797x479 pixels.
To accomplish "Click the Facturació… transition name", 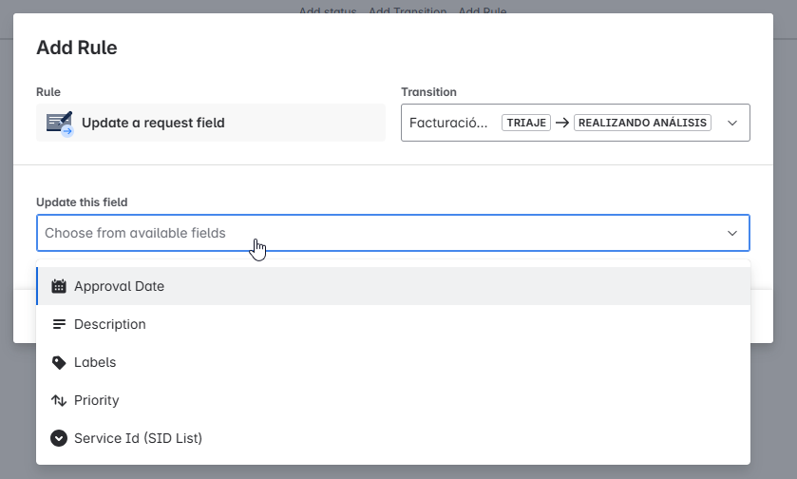I will click(x=448, y=123).
